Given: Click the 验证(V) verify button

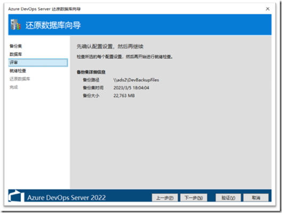Looking at the screenshot, I should 228,198.
